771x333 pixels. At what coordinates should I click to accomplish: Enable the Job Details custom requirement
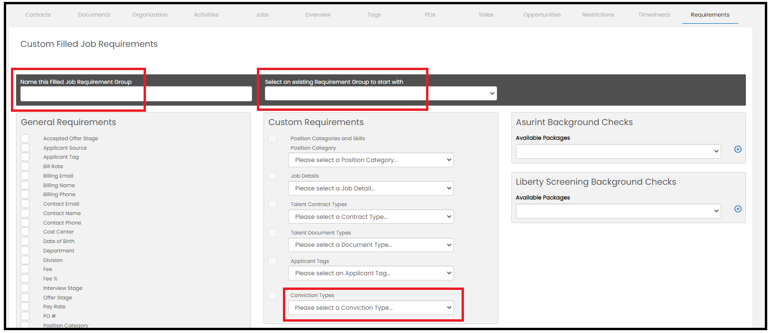point(272,176)
